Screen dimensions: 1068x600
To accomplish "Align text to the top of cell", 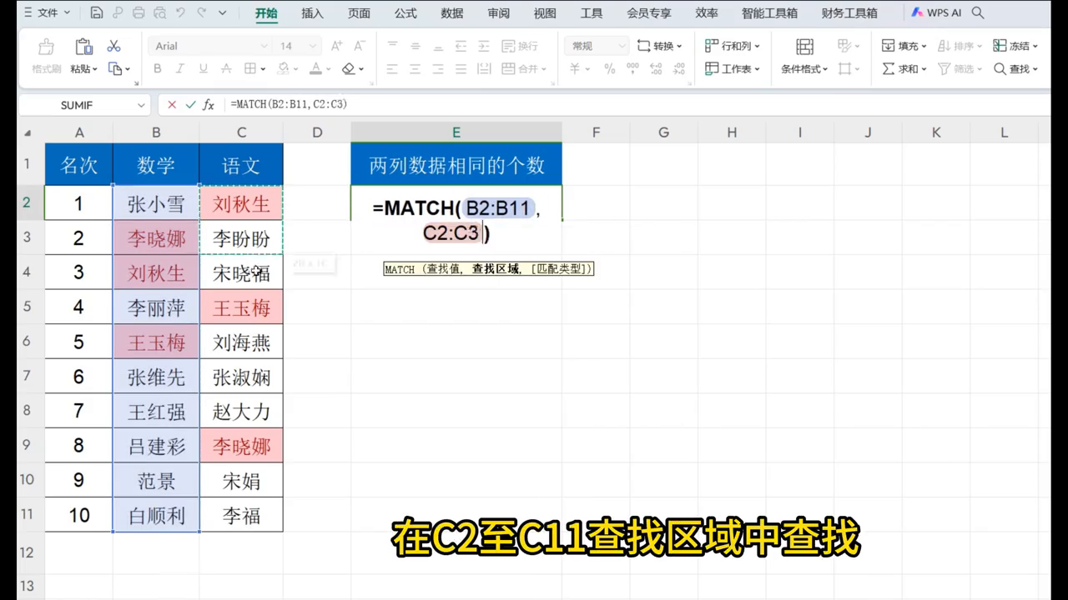I will click(x=392, y=46).
